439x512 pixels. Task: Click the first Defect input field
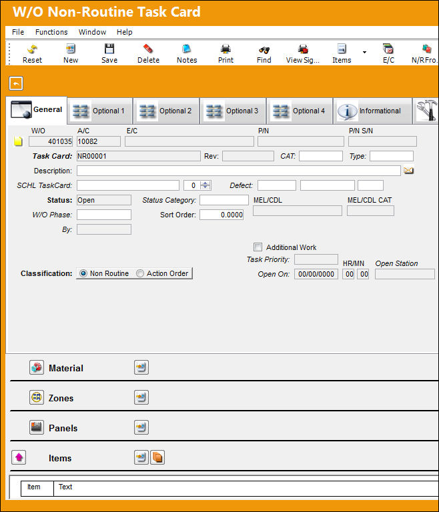point(276,185)
